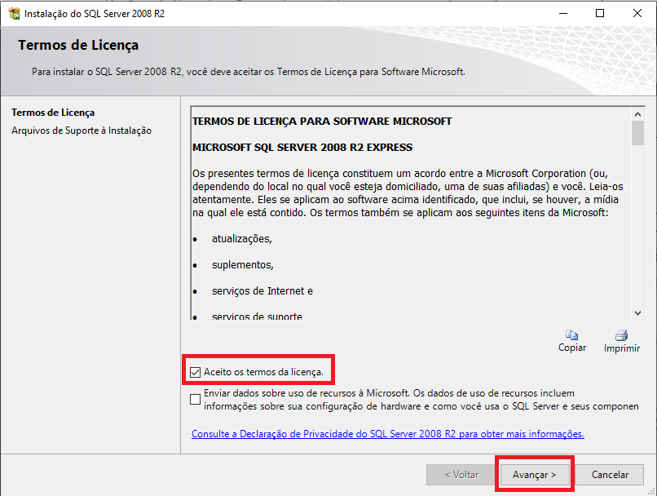Click the license text scroll up arrow

pyautogui.click(x=637, y=114)
